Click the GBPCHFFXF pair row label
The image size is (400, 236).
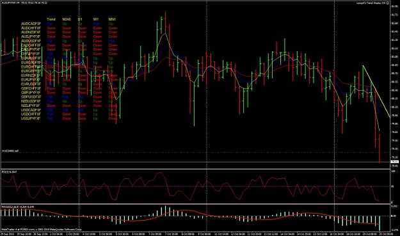pyautogui.click(x=31, y=88)
